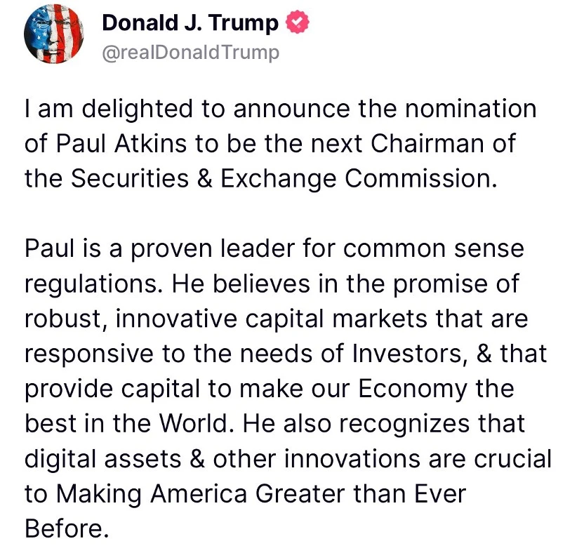Click the final word "Before."
The width and height of the screenshot is (584, 553).
(x=66, y=528)
